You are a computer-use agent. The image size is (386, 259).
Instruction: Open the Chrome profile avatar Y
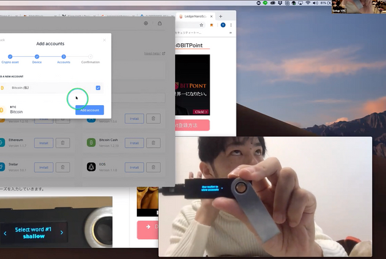[223, 25]
